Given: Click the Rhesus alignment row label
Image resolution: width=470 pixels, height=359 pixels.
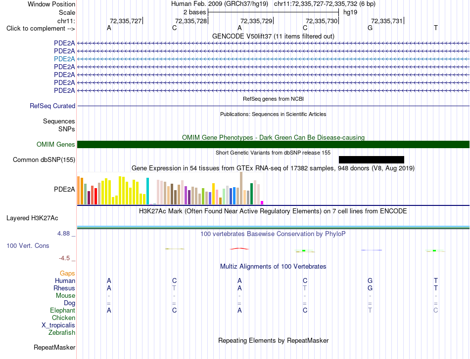Looking at the screenshot, I should pos(64,288).
